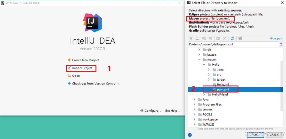Select the Program Files folder name
Screen dimensions: 286x139
pyautogui.click(x=212, y=105)
